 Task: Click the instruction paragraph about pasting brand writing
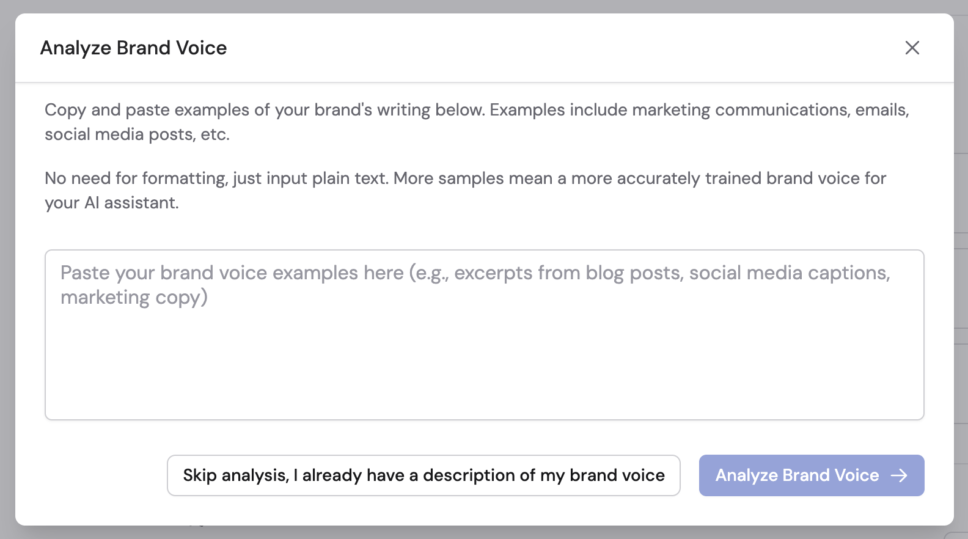point(476,122)
